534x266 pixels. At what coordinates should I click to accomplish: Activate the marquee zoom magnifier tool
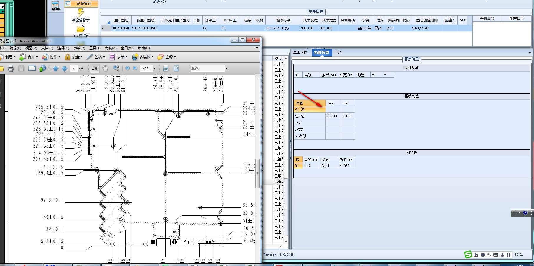pyautogui.click(x=116, y=68)
